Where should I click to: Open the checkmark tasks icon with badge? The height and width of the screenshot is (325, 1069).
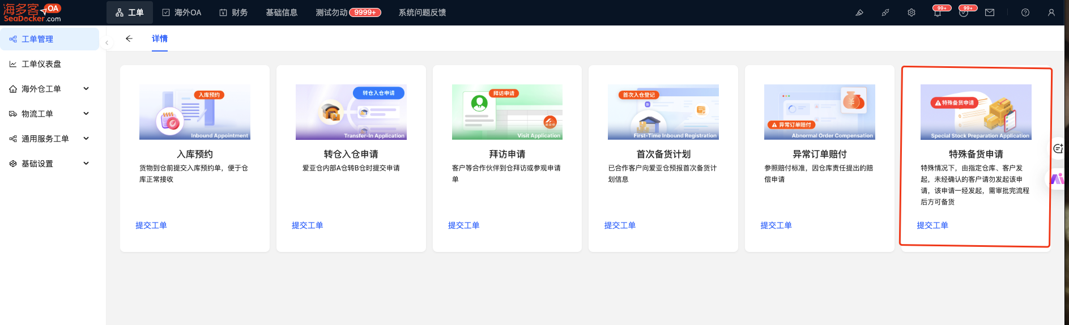click(x=963, y=13)
